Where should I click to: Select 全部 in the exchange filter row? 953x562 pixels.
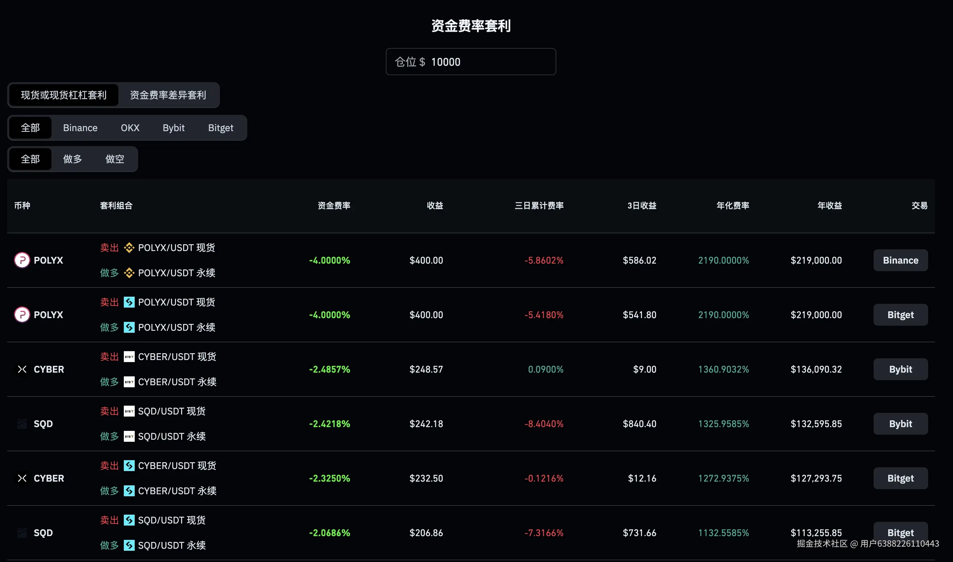[x=30, y=128]
